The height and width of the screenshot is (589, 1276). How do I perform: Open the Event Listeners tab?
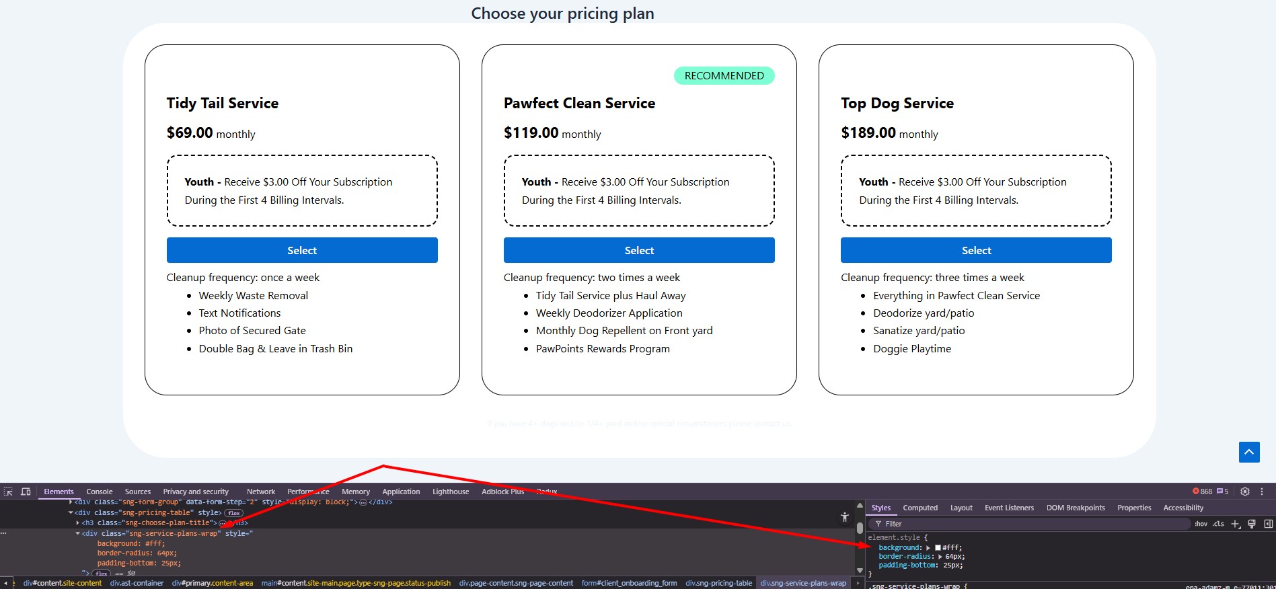pyautogui.click(x=1009, y=508)
